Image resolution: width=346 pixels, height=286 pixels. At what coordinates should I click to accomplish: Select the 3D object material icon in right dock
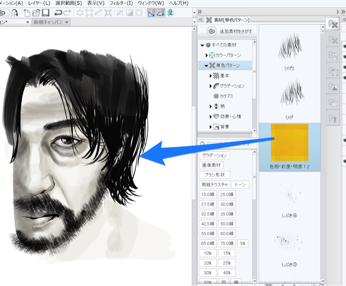point(333,103)
